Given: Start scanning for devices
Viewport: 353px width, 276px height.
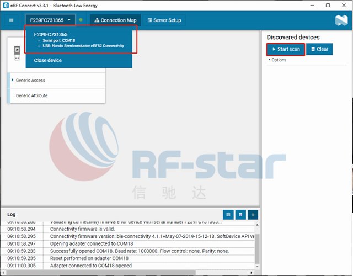Looking at the screenshot, I should [x=286, y=49].
